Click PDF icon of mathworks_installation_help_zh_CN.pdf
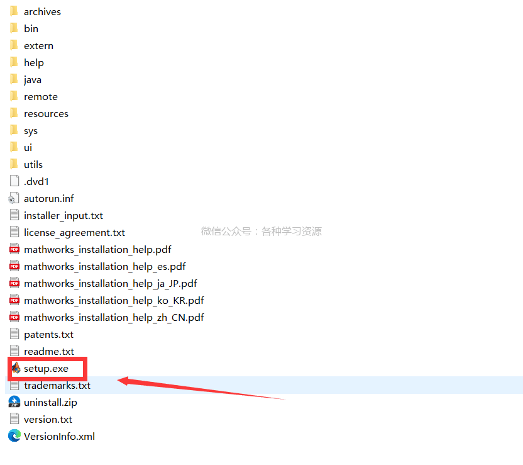 point(14,317)
